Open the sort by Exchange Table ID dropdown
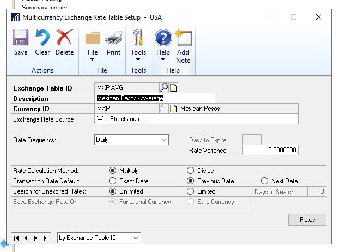Screen dimensions: 340x252 (x=136, y=238)
